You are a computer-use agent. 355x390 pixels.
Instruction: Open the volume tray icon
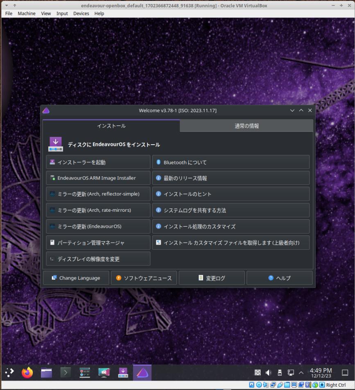click(269, 372)
